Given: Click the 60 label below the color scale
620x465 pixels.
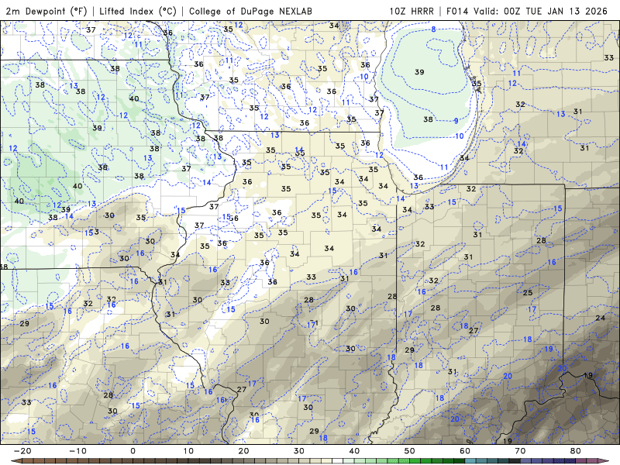Looking at the screenshot, I should (465, 451).
